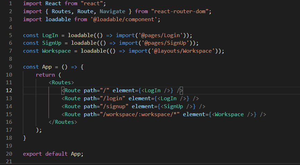Click the arrow operator on line 9
Image resolution: width=300 pixels, height=165 pixels.
pyautogui.click(x=74, y=67)
